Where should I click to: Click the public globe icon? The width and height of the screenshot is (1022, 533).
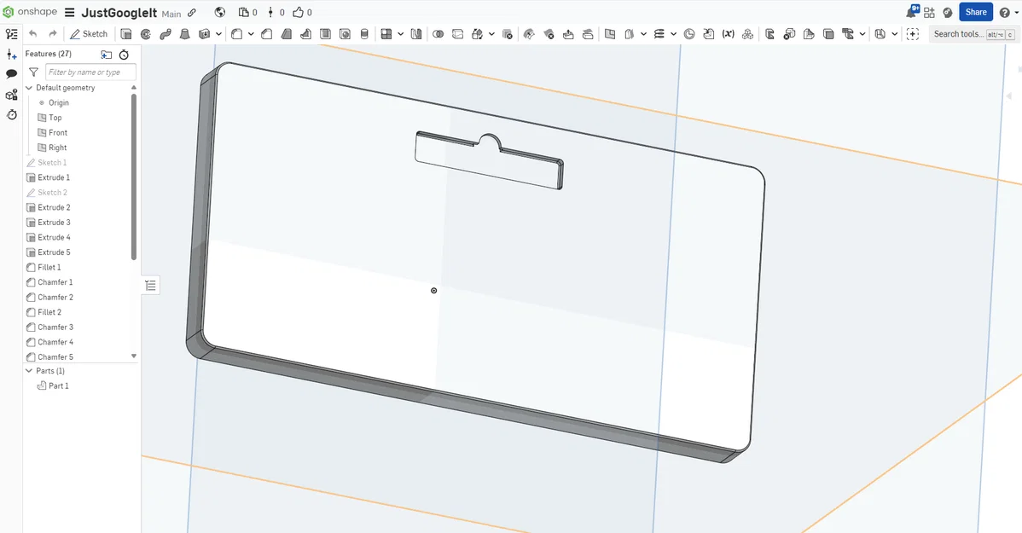(x=219, y=13)
